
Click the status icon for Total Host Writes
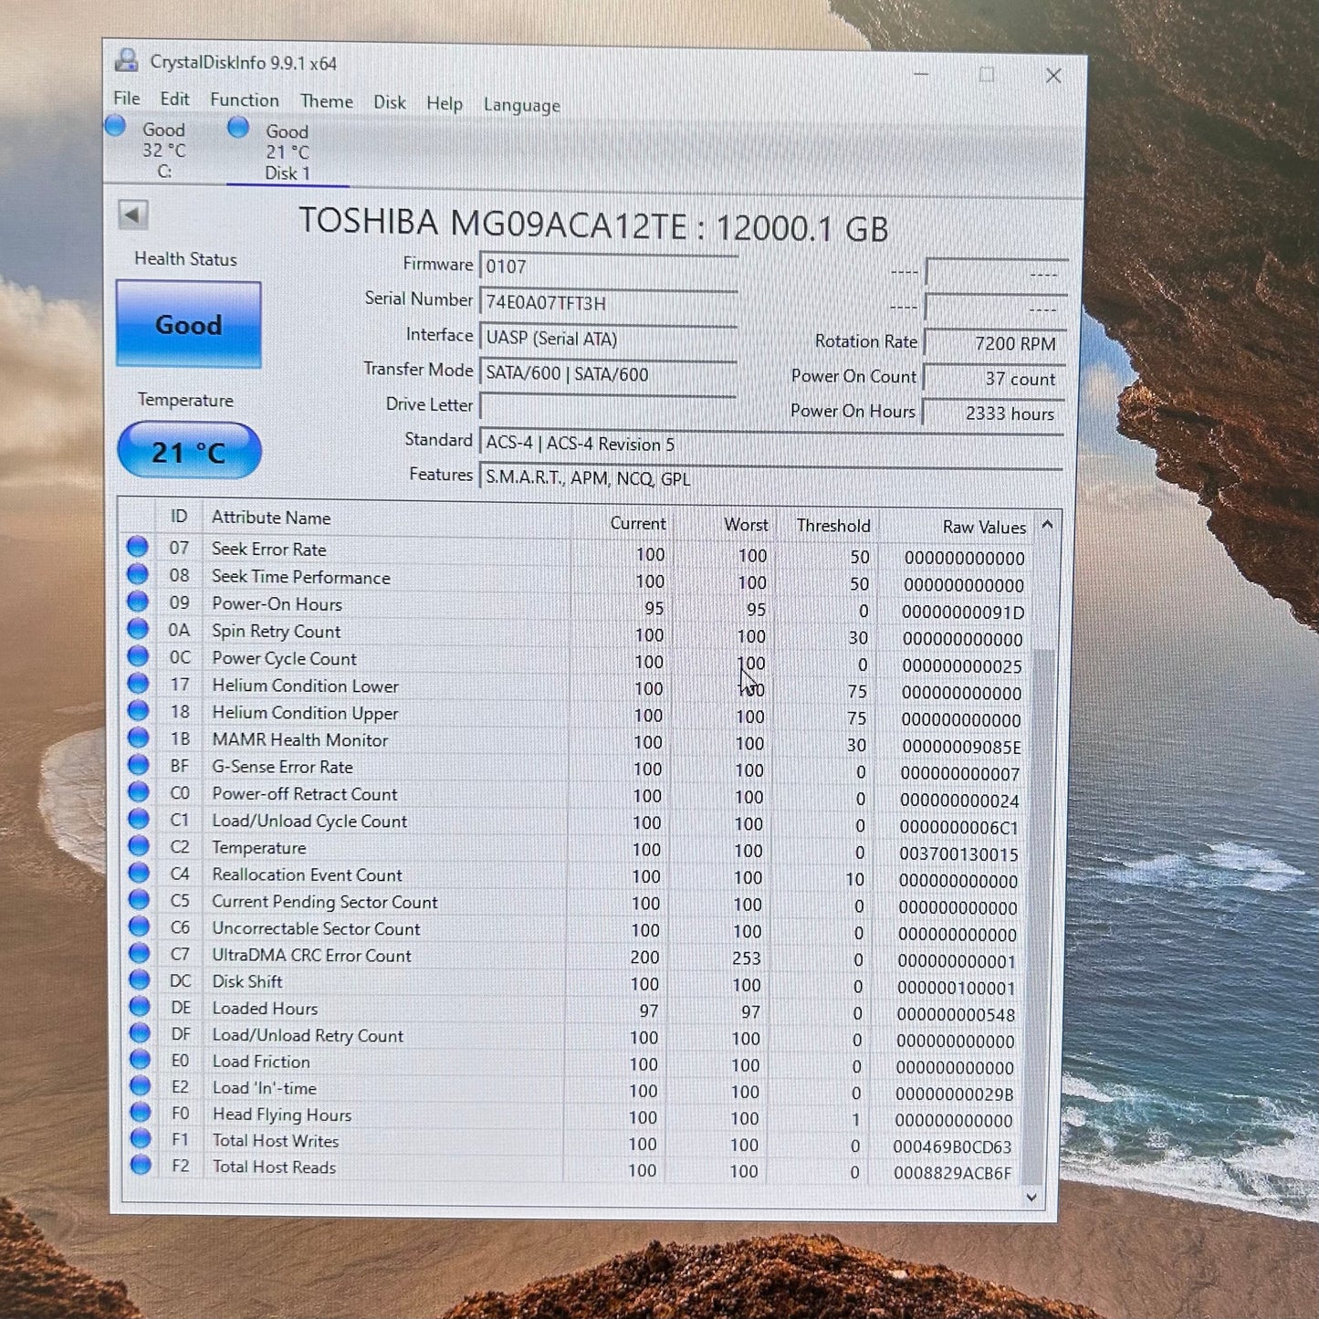(x=141, y=1138)
